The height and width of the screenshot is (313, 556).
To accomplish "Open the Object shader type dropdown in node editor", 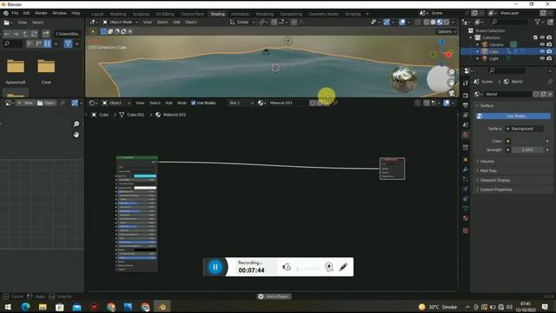I will tap(116, 103).
